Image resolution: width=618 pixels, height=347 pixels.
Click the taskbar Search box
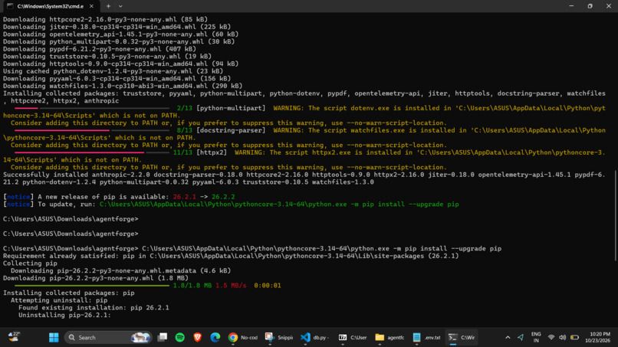point(108,337)
